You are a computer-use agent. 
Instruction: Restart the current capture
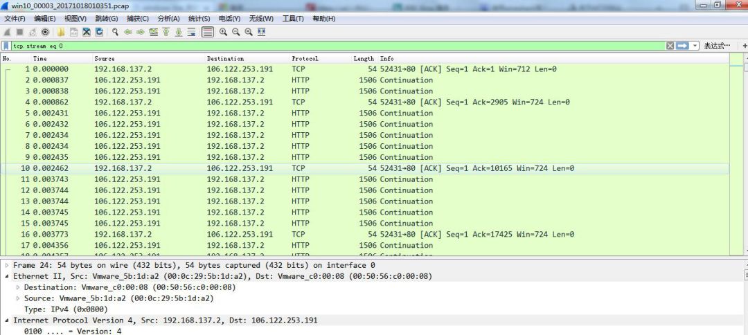coord(33,32)
